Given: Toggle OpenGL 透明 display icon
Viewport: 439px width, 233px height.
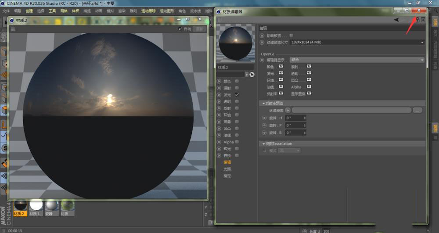Looking at the screenshot, I should (x=309, y=73).
